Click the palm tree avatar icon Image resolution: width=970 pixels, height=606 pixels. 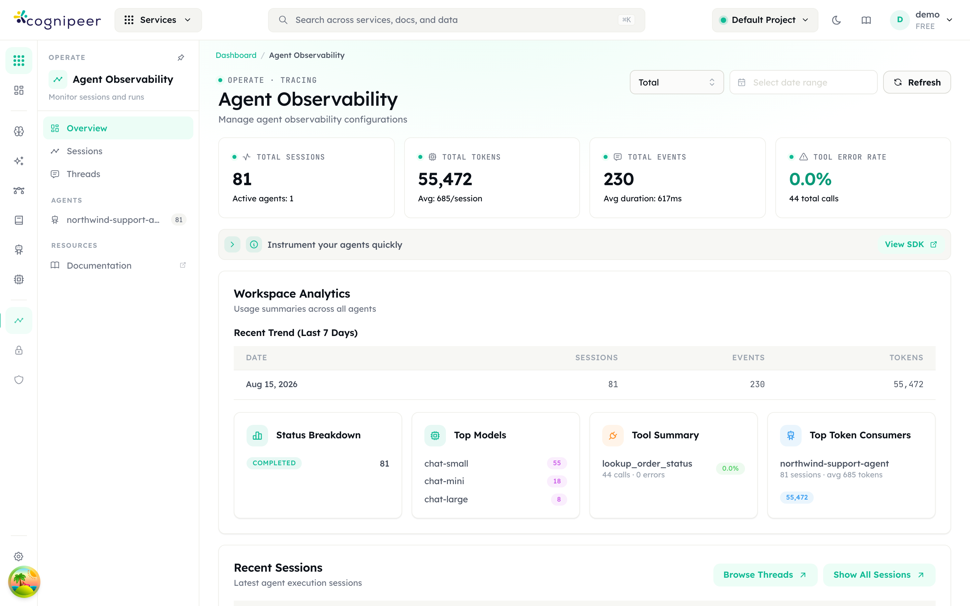[24, 581]
